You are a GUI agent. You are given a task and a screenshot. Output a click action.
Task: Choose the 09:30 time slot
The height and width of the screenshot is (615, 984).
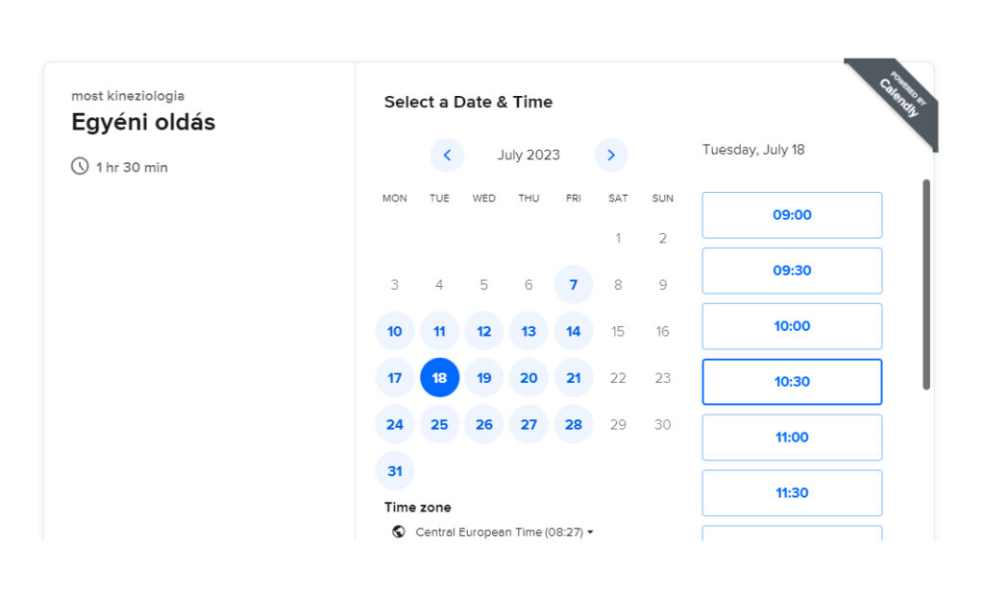(x=792, y=271)
